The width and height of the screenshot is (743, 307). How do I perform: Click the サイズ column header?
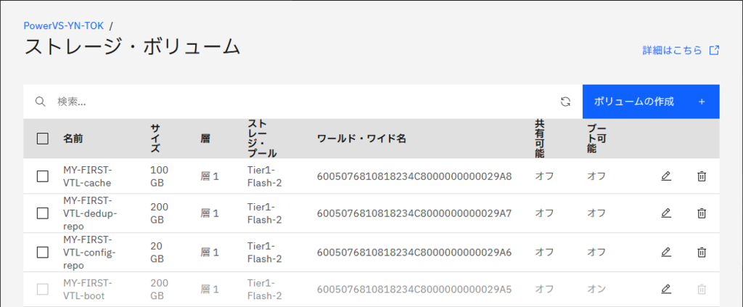pyautogui.click(x=155, y=139)
